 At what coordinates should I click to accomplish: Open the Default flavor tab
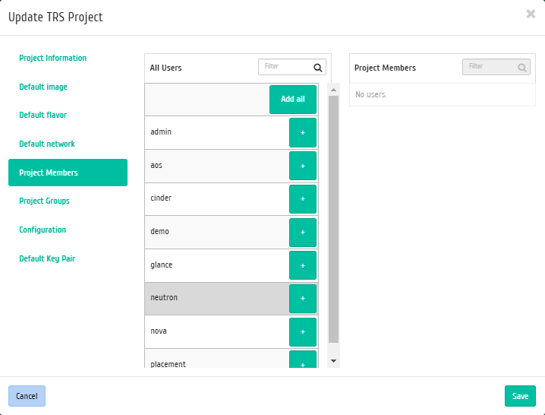pos(43,116)
